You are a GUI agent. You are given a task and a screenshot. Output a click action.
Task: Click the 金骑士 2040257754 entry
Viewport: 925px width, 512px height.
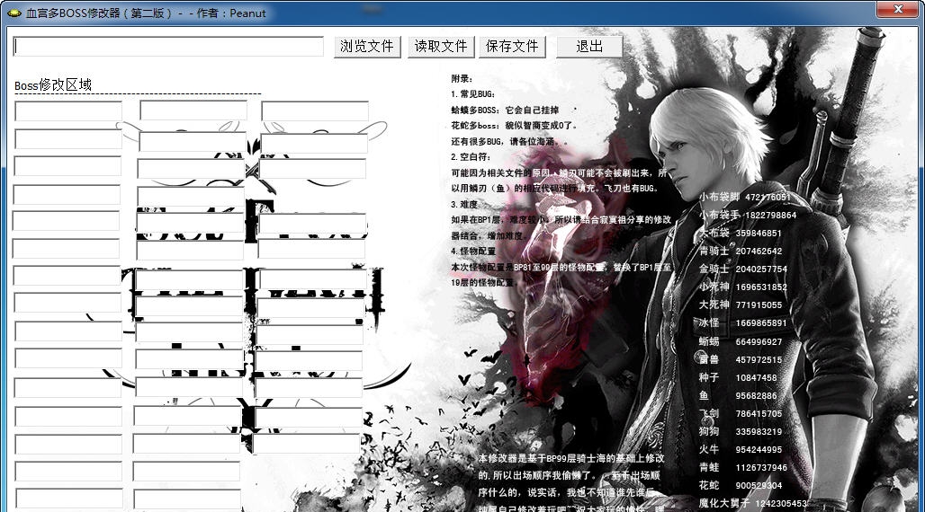point(743,269)
